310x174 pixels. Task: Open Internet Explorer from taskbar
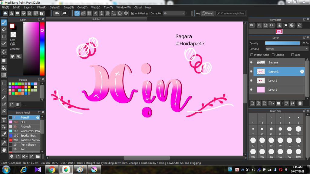[24, 169]
